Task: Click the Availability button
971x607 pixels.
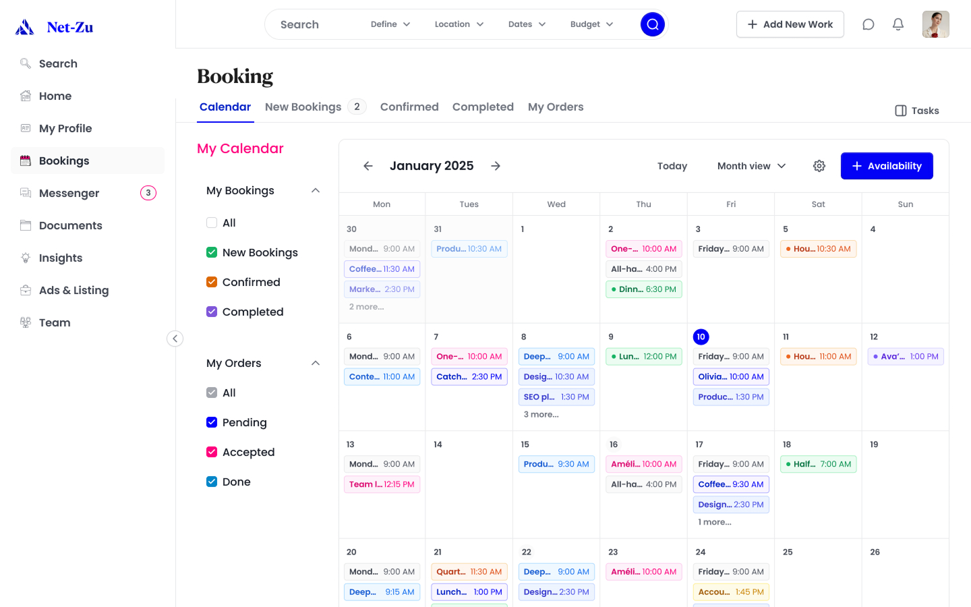Action: click(x=887, y=166)
